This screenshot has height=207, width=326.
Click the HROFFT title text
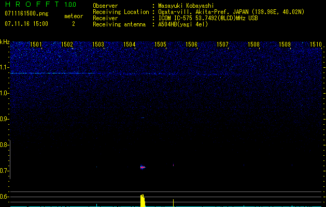tap(31, 5)
